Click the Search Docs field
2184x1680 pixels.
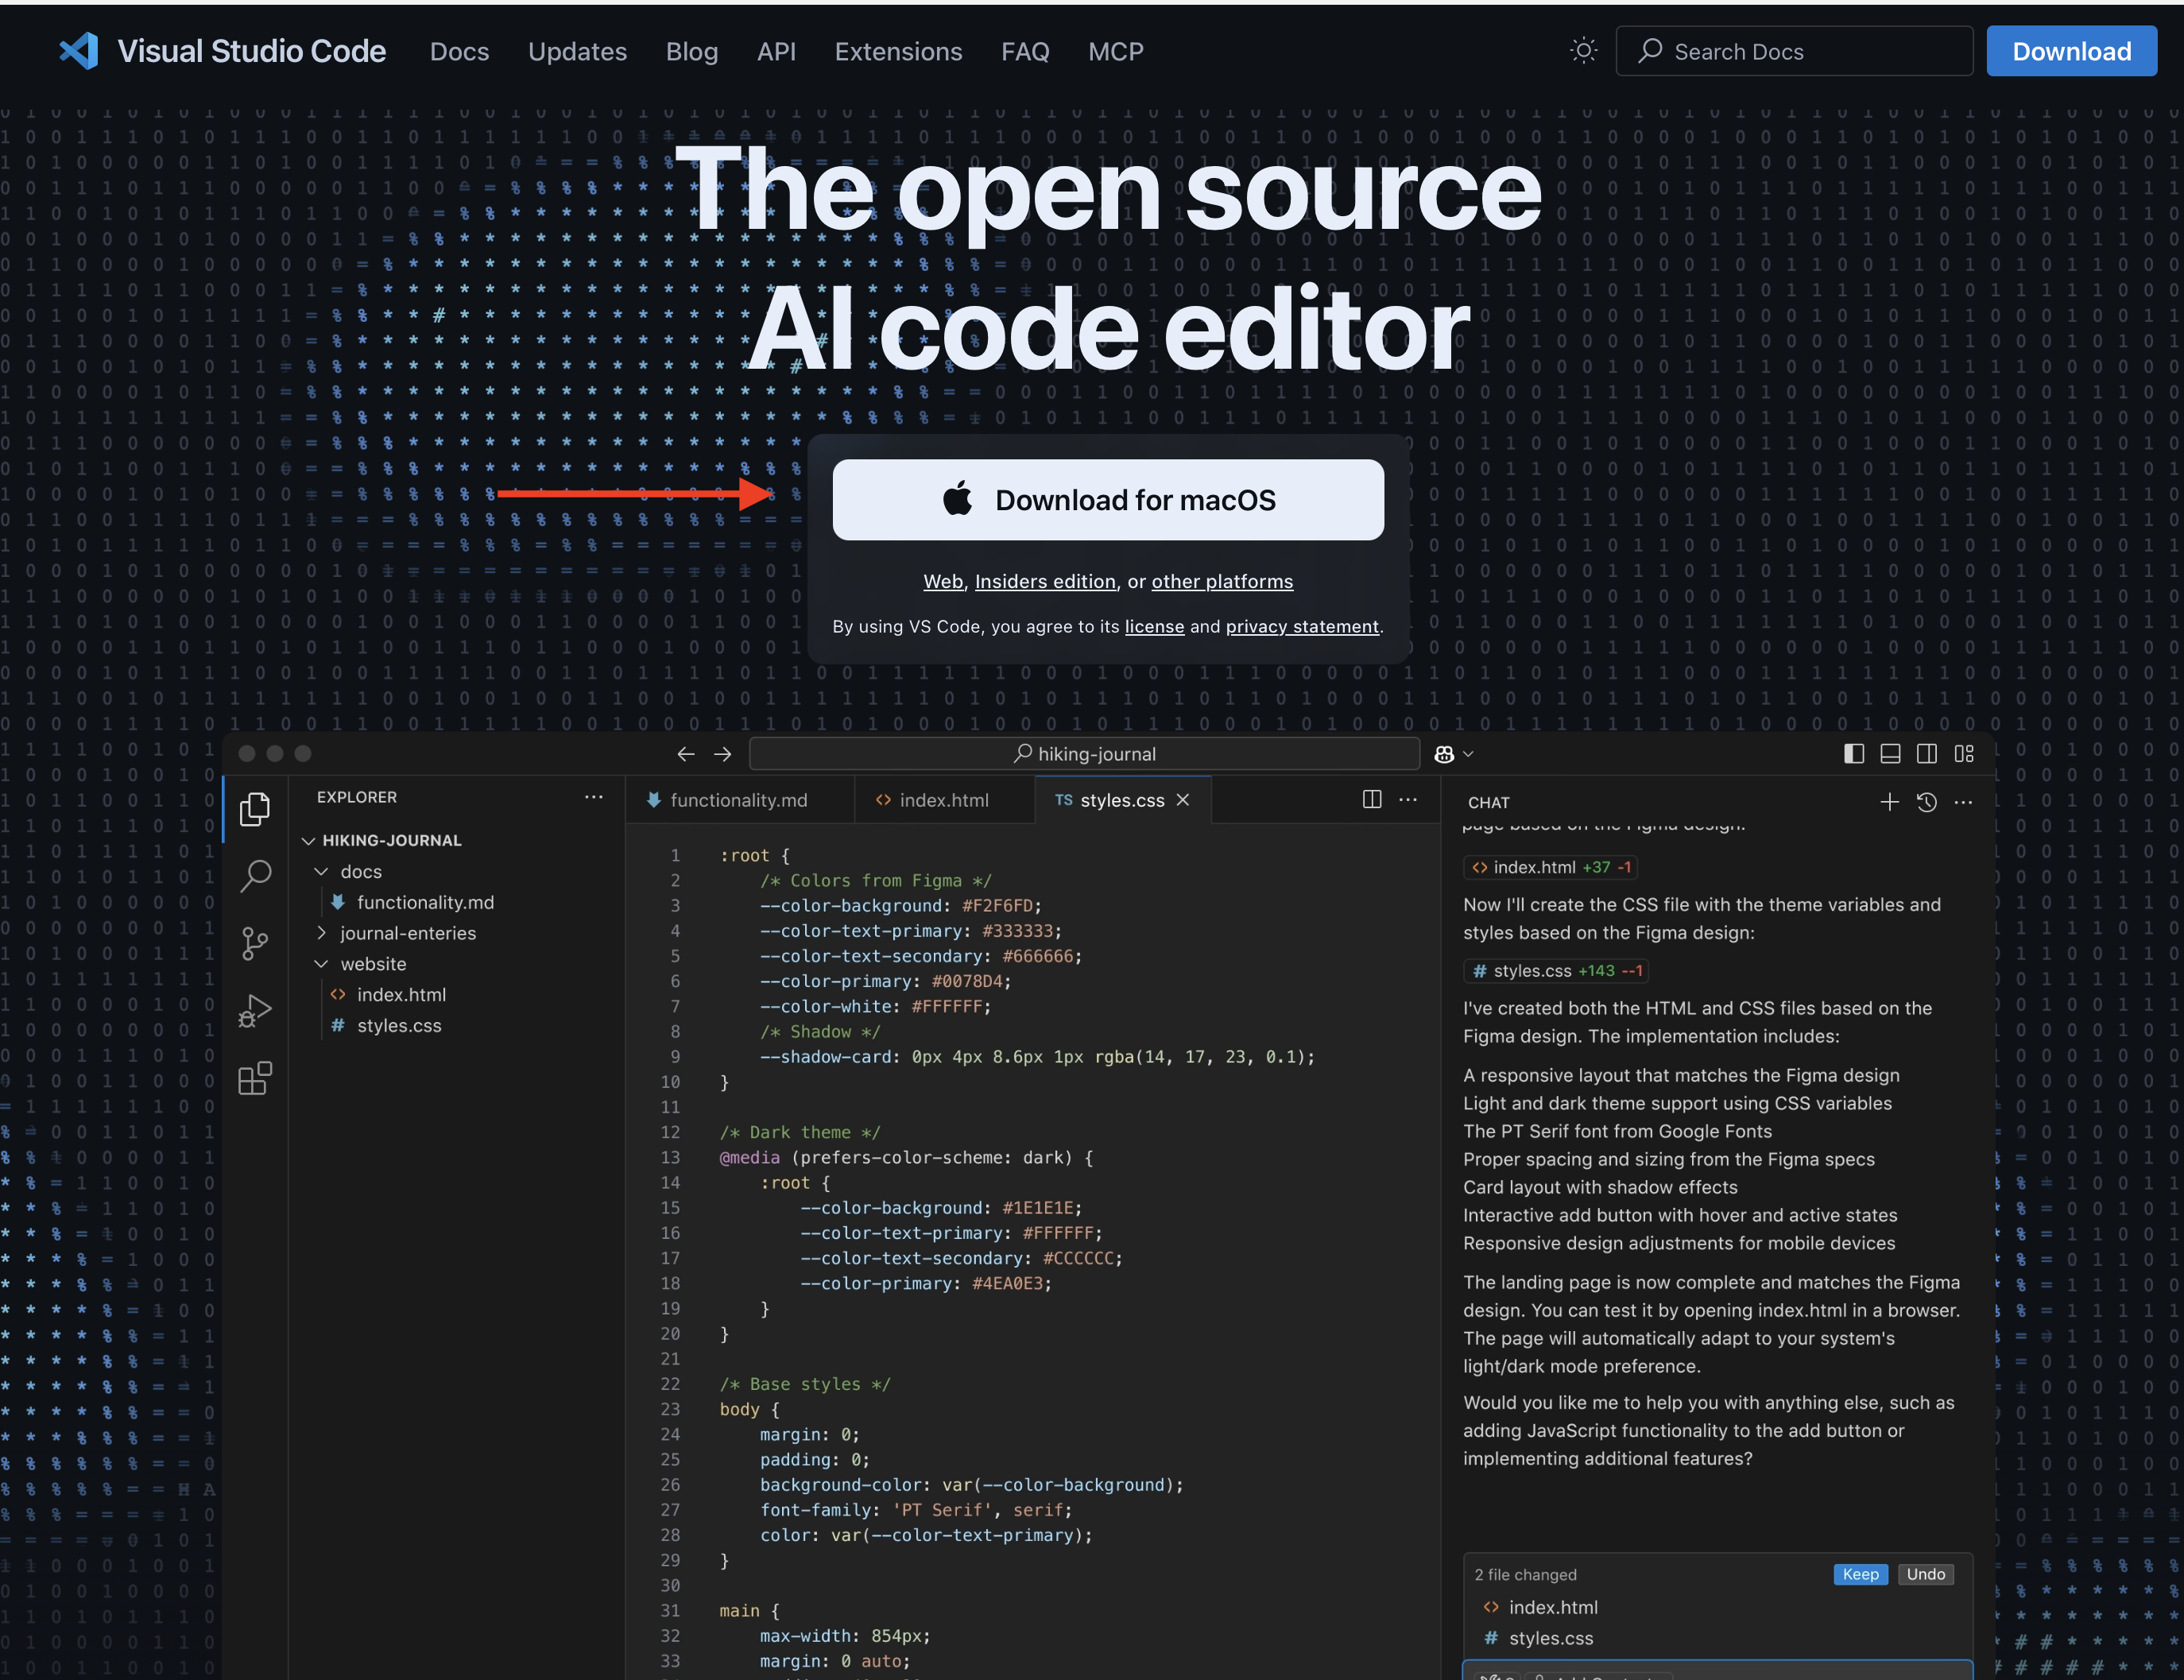click(x=1794, y=51)
